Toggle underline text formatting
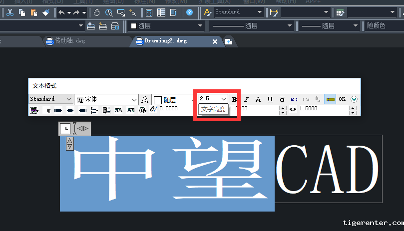404x231 pixels. point(270,99)
